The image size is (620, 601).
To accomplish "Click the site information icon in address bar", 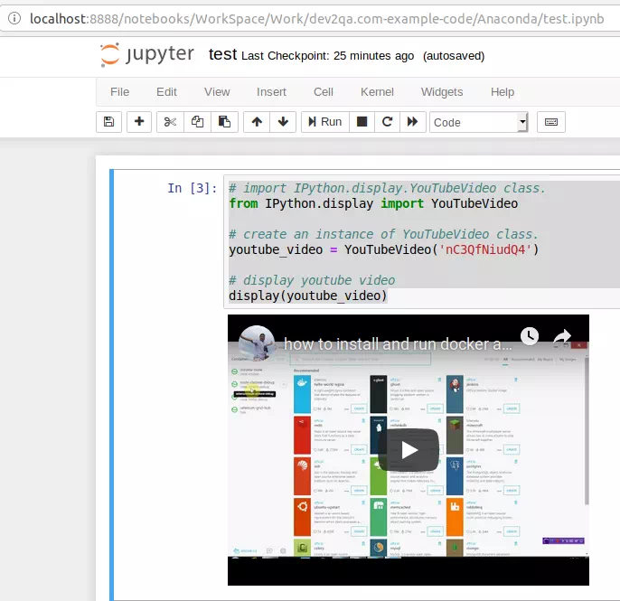I will coord(14,18).
